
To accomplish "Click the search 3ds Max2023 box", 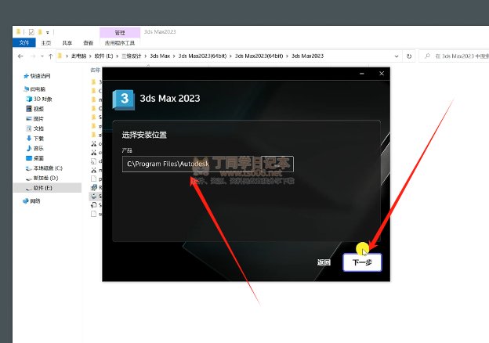I will pos(455,56).
